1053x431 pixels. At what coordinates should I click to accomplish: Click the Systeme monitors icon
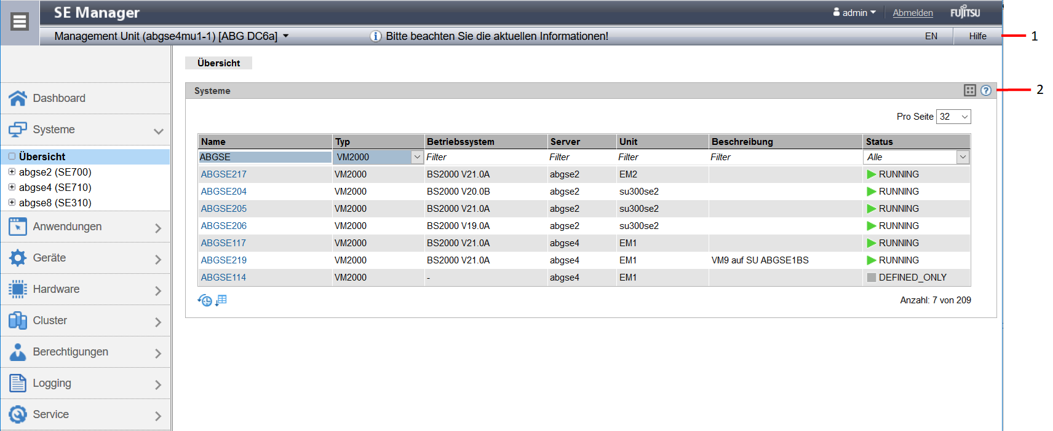(x=18, y=130)
